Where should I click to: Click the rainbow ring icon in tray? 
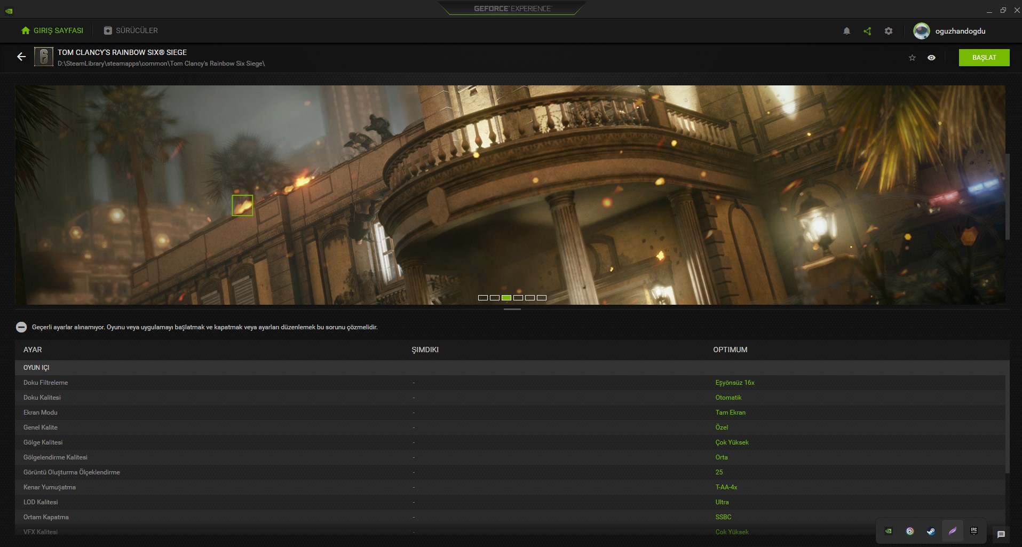tap(910, 531)
